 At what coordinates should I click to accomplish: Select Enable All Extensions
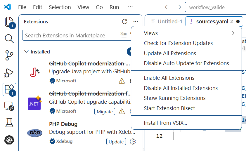[x=186, y=78]
